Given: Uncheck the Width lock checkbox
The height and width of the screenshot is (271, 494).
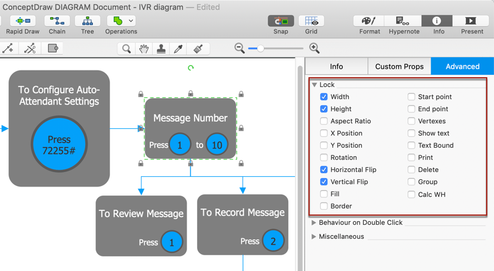Looking at the screenshot, I should (324, 97).
